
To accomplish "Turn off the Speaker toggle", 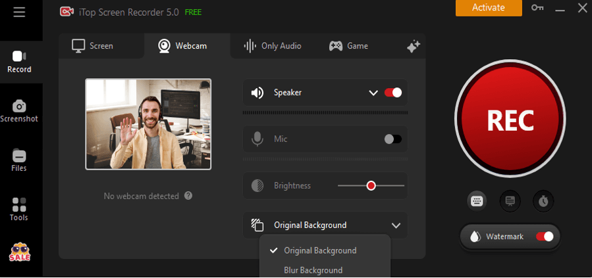I will (393, 93).
